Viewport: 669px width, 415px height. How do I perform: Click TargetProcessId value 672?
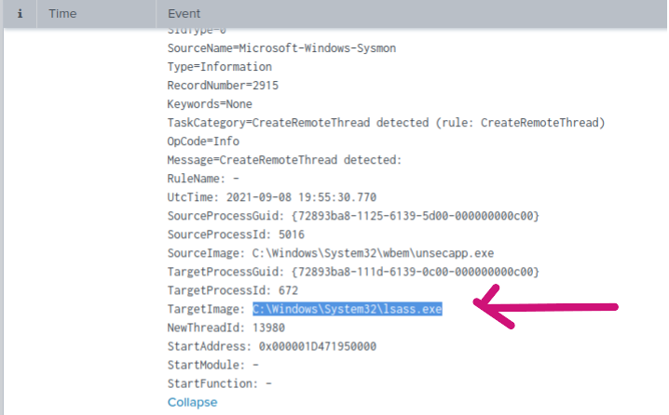(x=278, y=290)
